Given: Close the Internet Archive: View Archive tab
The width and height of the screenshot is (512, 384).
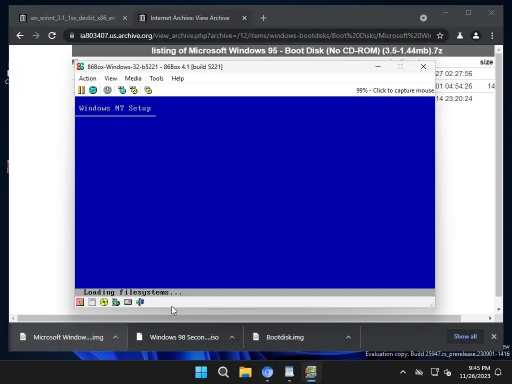Looking at the screenshot, I should [x=244, y=18].
